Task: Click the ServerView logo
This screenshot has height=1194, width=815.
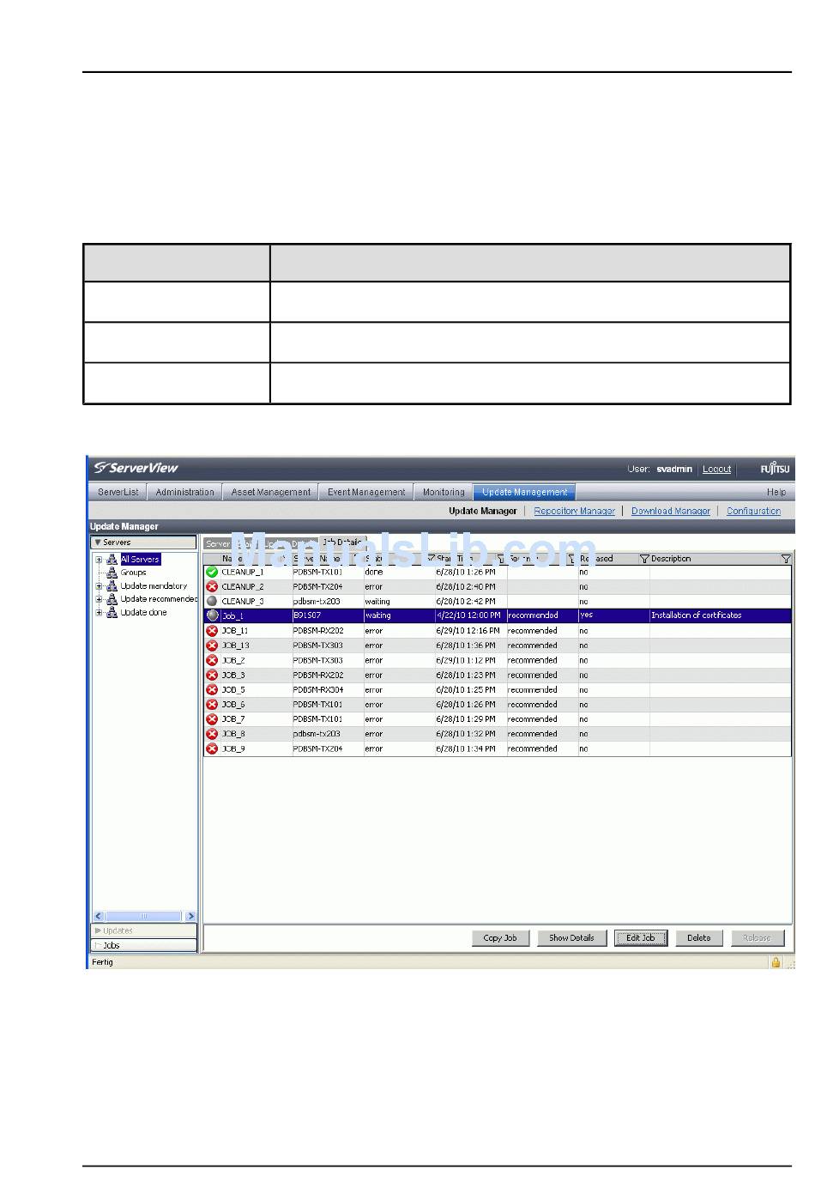Action: [x=136, y=468]
